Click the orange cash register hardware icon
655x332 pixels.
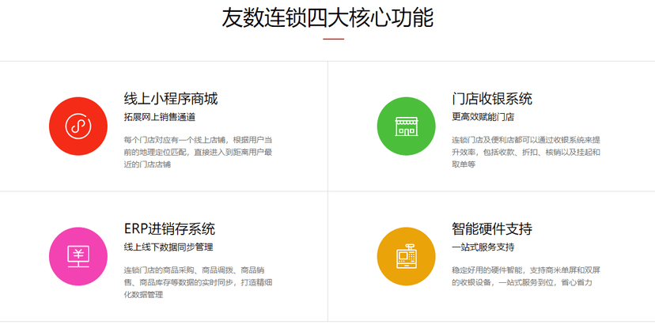click(406, 256)
